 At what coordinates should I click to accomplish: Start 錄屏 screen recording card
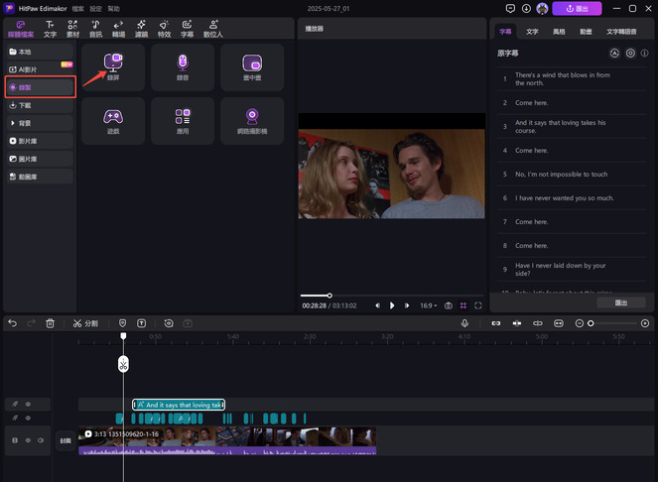click(x=113, y=67)
